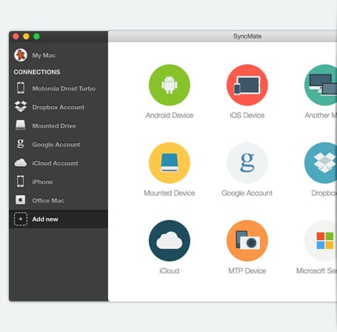The width and height of the screenshot is (337, 332).
Task: Choose the teal Another Mac icon
Action: pos(321,85)
